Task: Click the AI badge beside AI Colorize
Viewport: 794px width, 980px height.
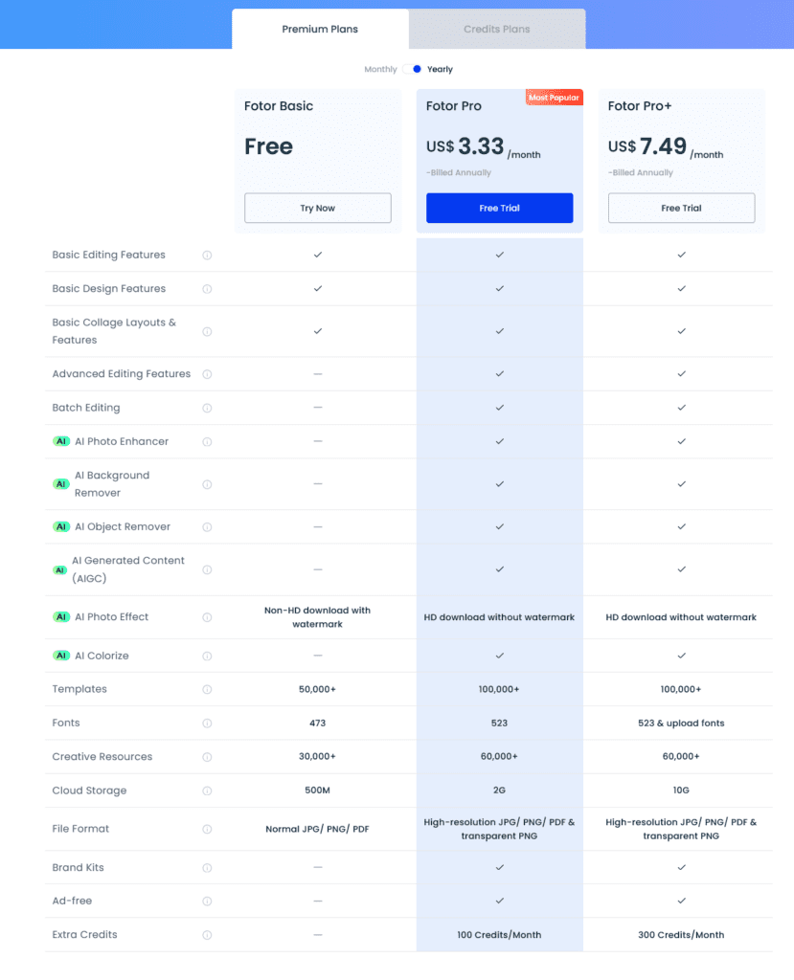Action: tap(61, 657)
